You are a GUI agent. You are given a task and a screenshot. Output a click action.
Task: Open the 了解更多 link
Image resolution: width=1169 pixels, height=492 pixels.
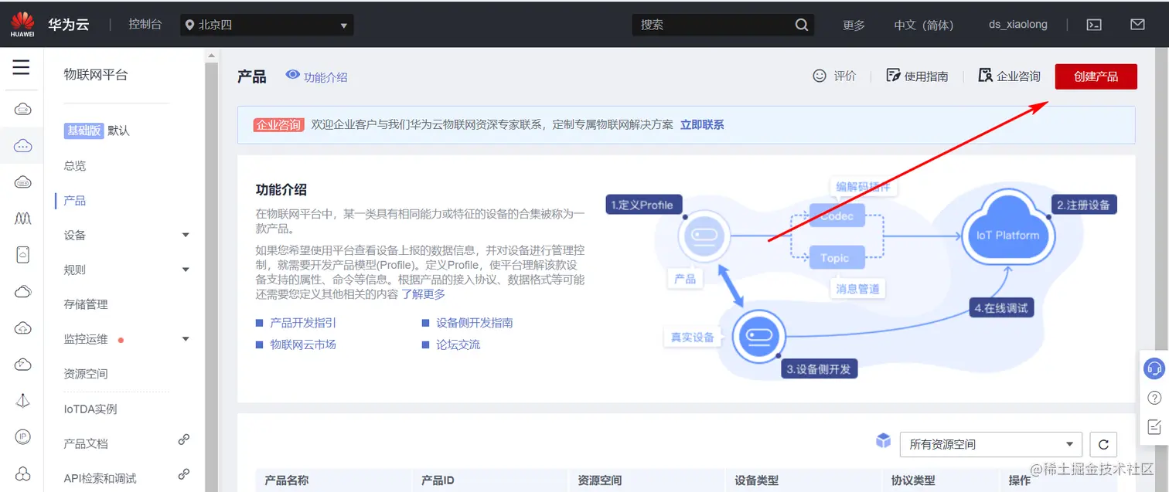point(424,294)
